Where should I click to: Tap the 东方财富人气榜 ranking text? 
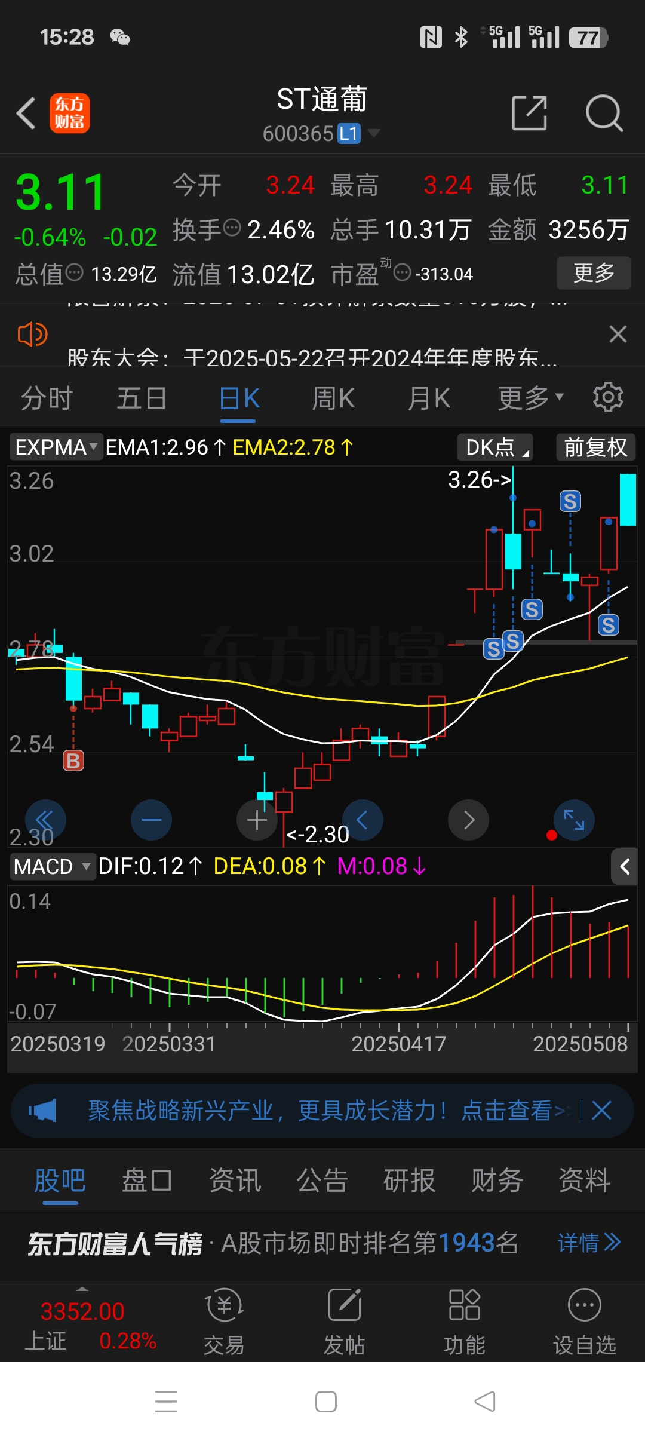pyautogui.click(x=115, y=1244)
